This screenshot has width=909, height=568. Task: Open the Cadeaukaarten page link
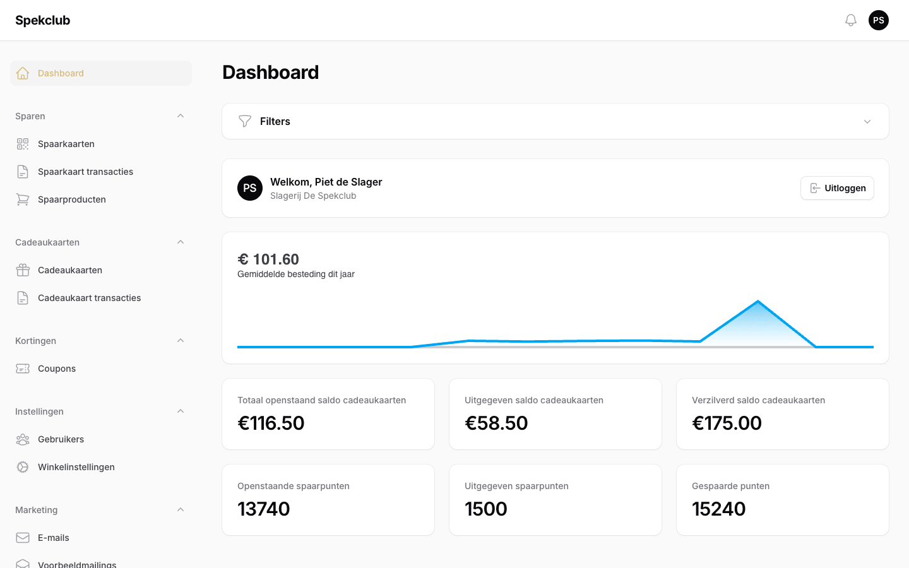(x=101, y=270)
